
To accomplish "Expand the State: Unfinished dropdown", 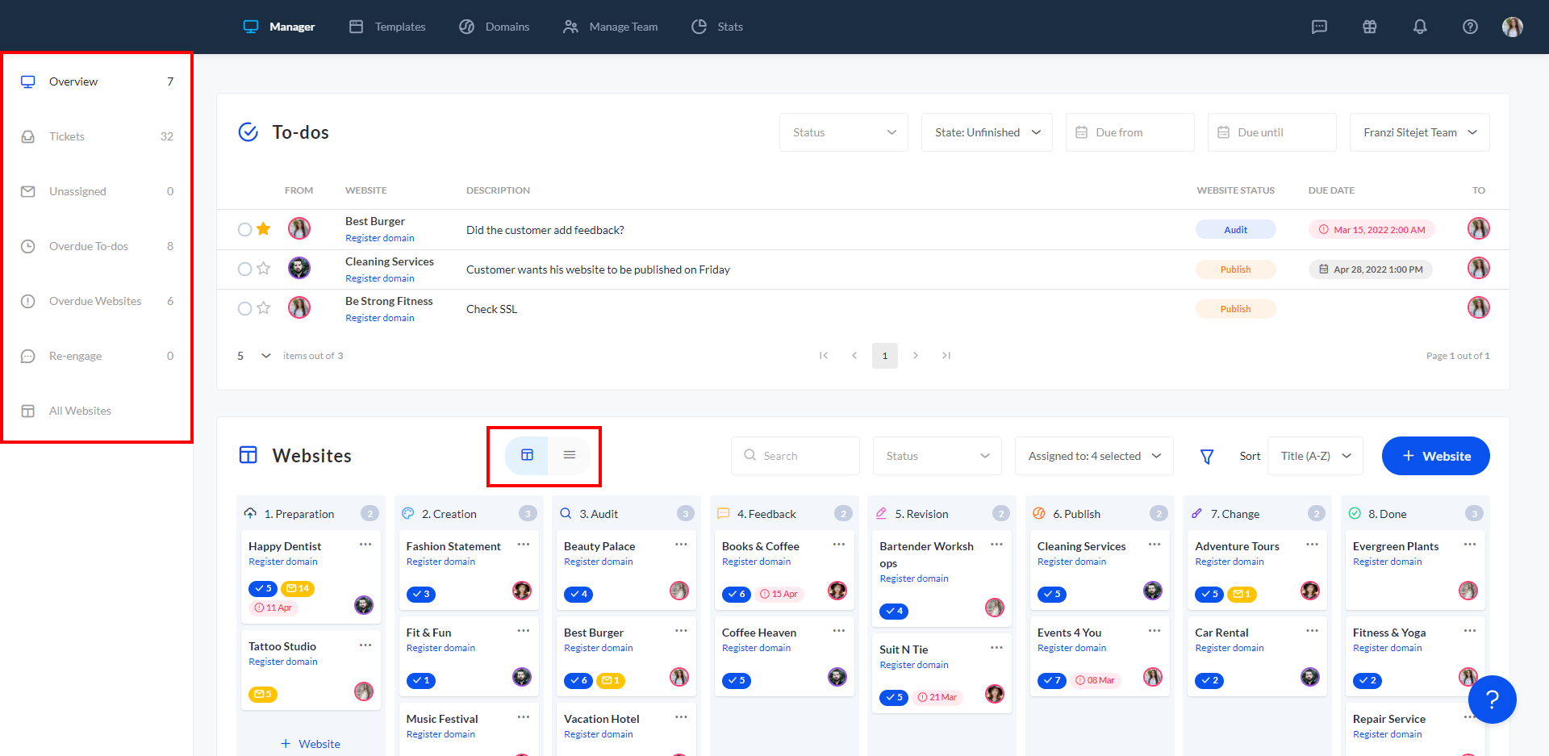I will (987, 132).
